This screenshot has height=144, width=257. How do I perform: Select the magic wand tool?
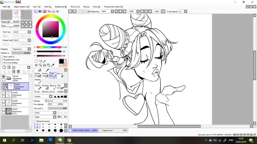[45, 61]
